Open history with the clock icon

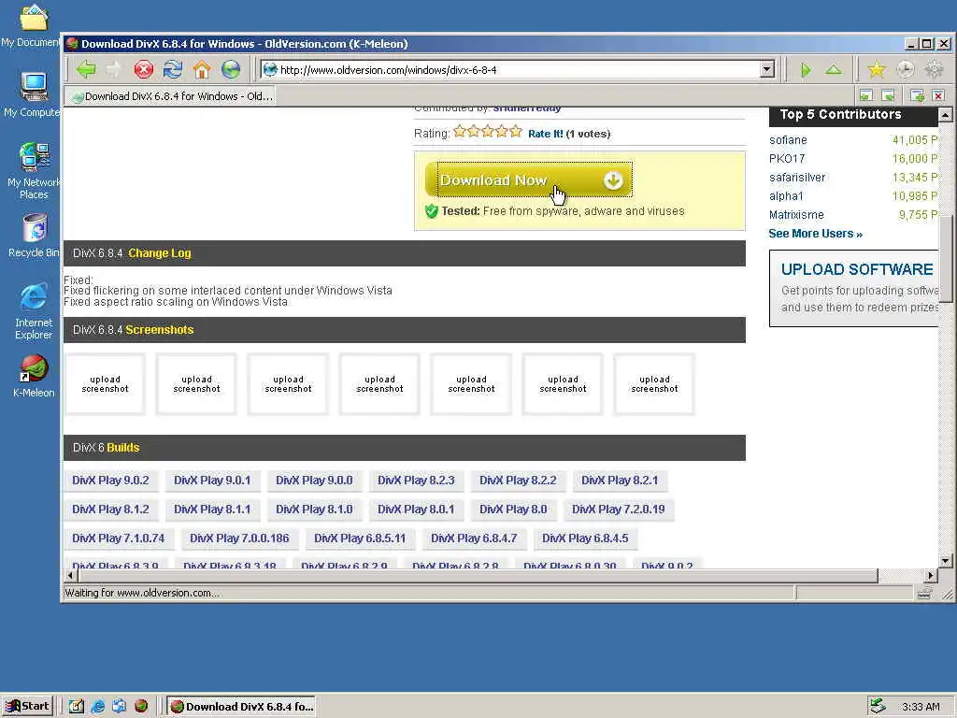905,70
